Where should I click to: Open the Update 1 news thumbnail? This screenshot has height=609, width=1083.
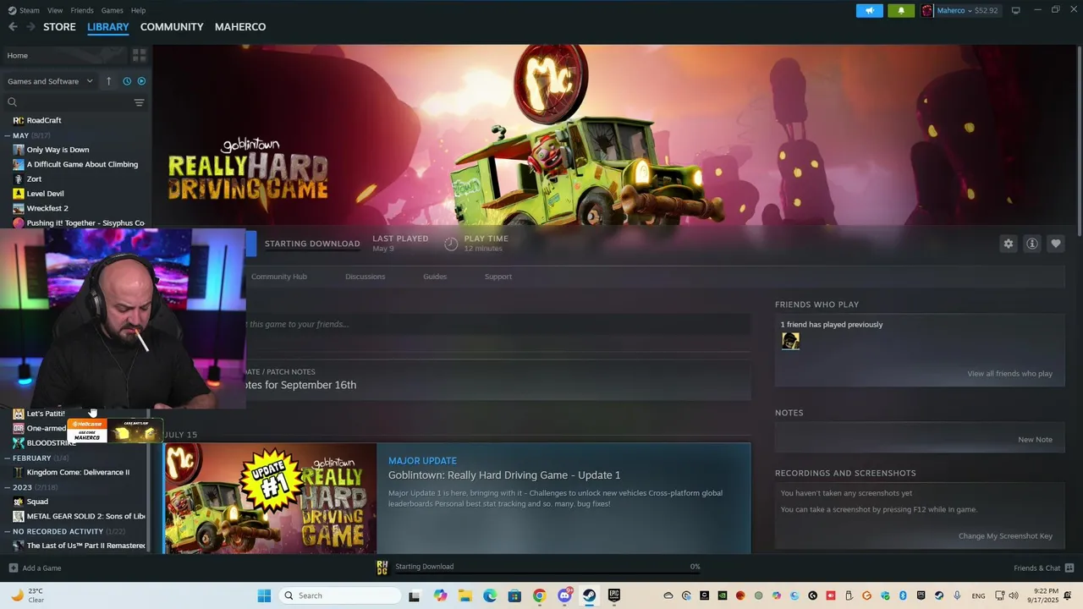point(270,498)
